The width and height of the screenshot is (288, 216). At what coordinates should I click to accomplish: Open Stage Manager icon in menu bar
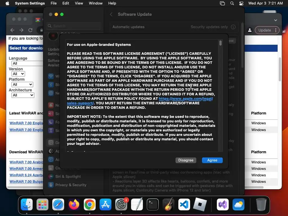pyautogui.click(x=222, y=3)
